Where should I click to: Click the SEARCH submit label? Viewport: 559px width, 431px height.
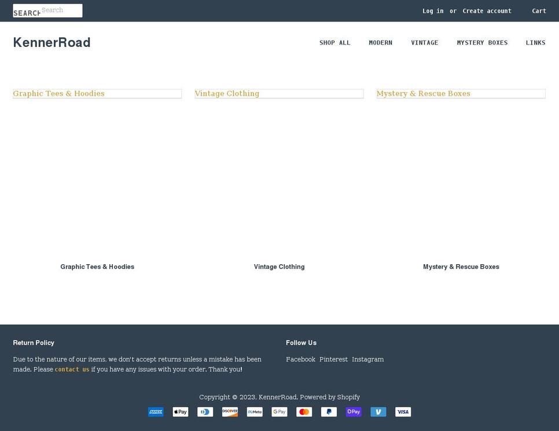click(x=27, y=13)
